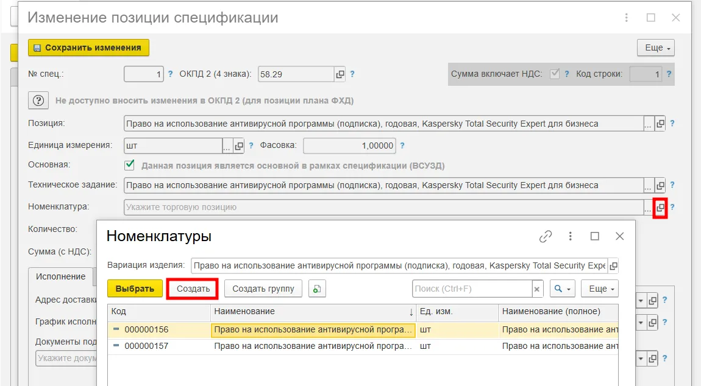The image size is (701, 386).
Task: Open the Вариация изделия record icon
Action: 613,266
